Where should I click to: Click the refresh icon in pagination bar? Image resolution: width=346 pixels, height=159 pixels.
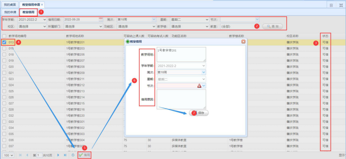point(73,155)
